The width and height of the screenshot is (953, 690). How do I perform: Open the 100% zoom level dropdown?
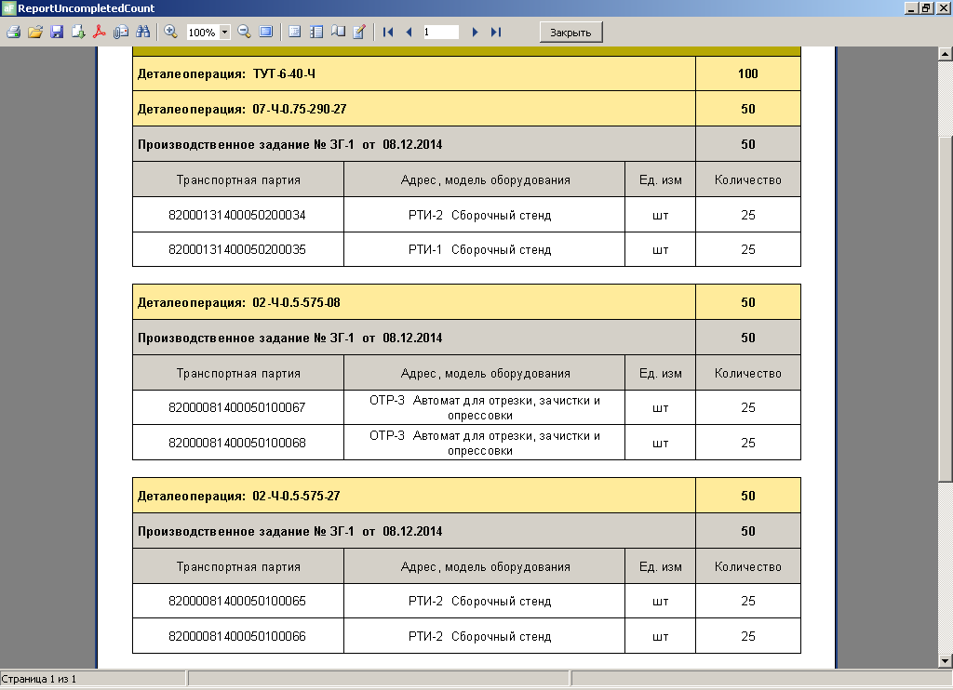coord(224,33)
